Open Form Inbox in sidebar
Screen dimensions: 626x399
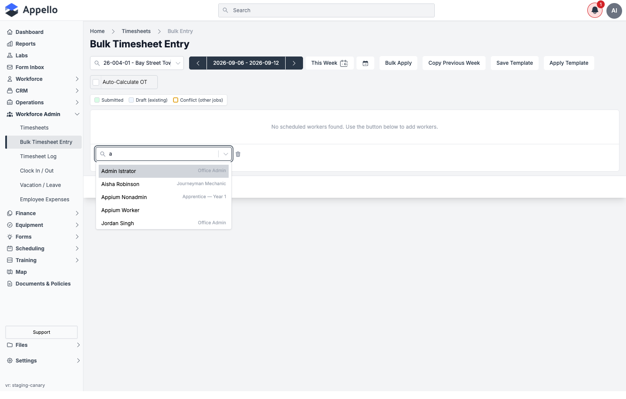30,67
